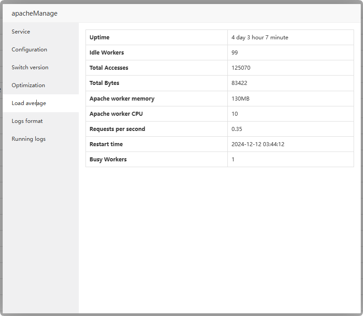Switch to the Configuration tab
This screenshot has width=363, height=316.
pyautogui.click(x=30, y=50)
